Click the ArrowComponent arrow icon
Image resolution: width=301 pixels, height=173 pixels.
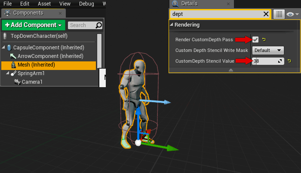click(x=13, y=56)
